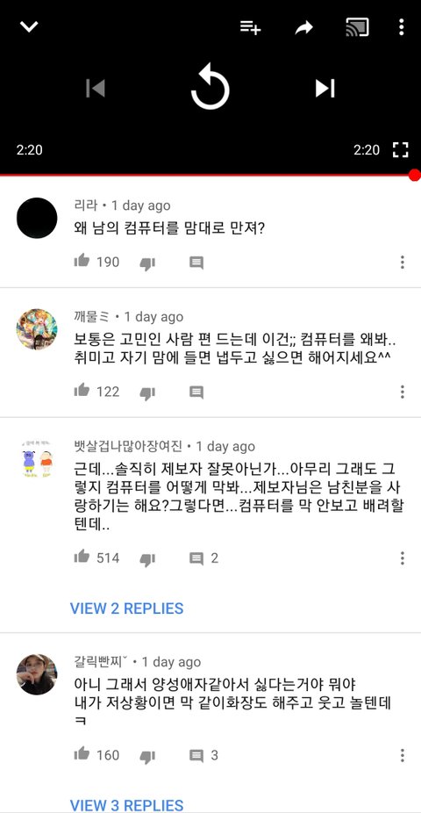Go to previous video

tap(96, 88)
